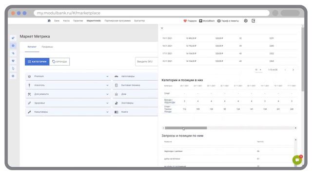
Task: Click the 16.11.2021 date cell
Action: click(167, 61)
